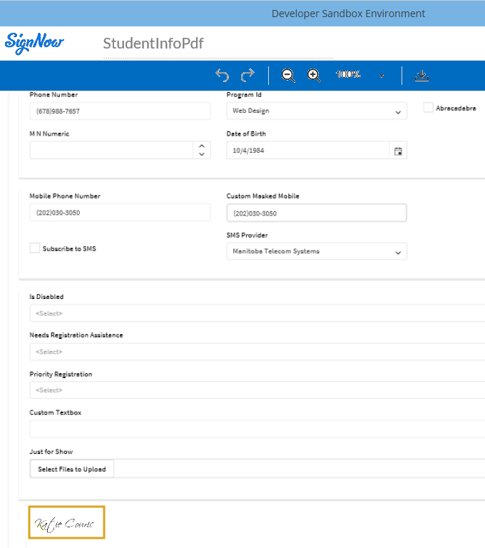Click the redo arrow icon

247,76
